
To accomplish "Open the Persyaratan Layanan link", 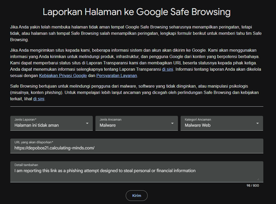I will tap(116, 76).
